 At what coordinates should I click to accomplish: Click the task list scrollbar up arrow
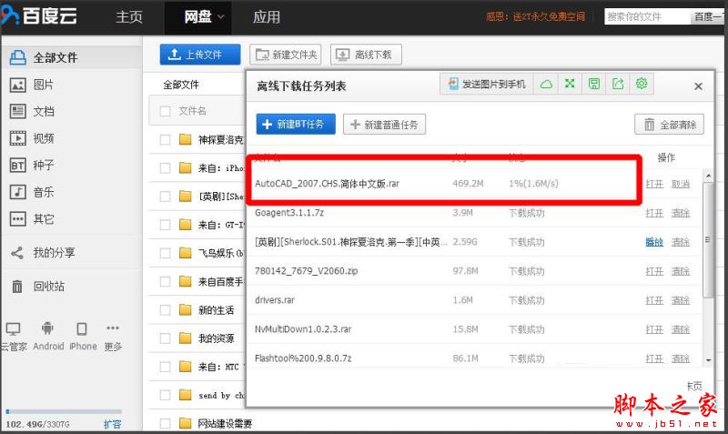tap(708, 176)
